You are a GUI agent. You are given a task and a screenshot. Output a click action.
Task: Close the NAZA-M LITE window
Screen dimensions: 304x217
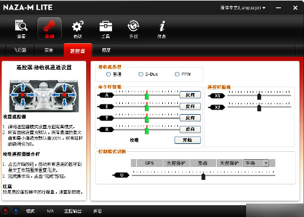(x=296, y=8)
